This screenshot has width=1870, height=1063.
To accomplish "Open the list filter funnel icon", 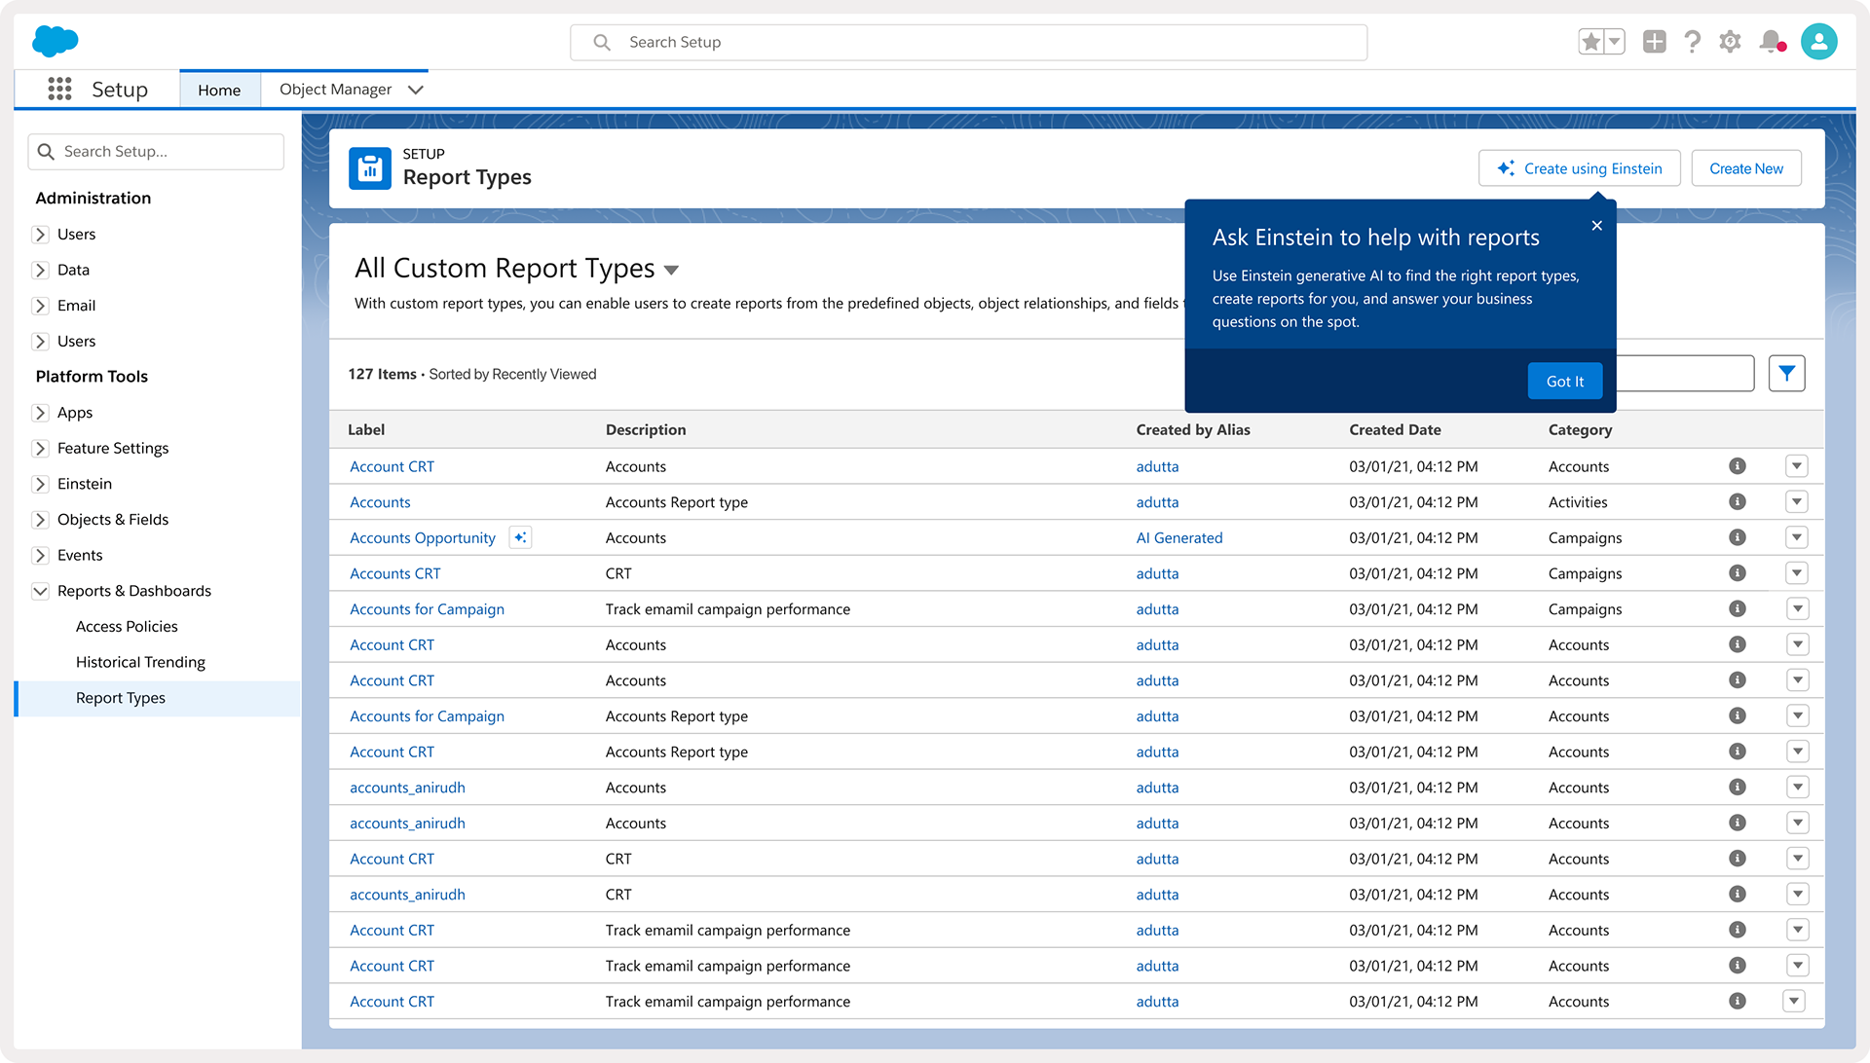I will pyautogui.click(x=1786, y=374).
